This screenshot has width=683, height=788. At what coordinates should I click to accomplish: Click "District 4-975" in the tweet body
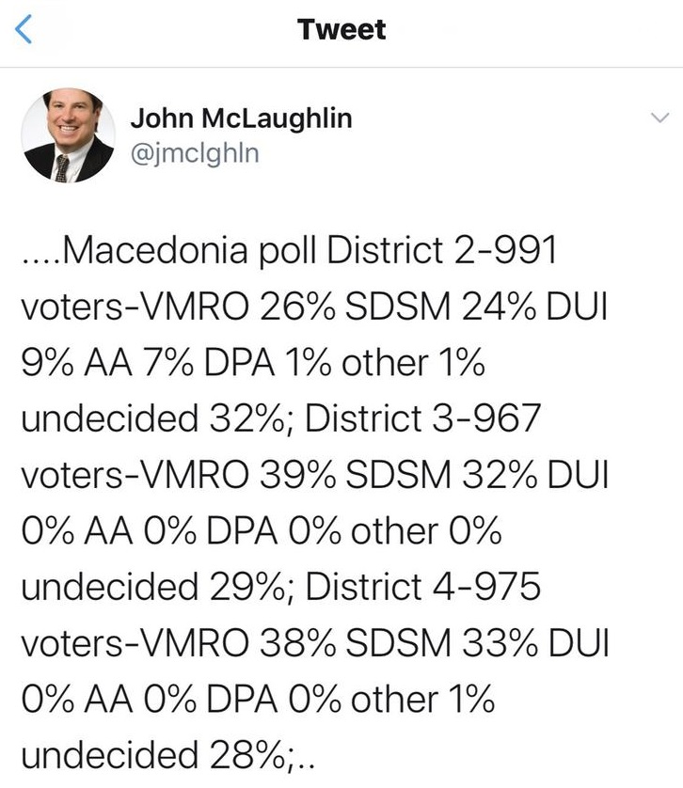pos(422,587)
